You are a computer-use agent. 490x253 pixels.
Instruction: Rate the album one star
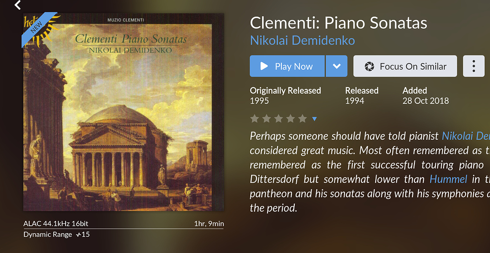[x=255, y=119]
